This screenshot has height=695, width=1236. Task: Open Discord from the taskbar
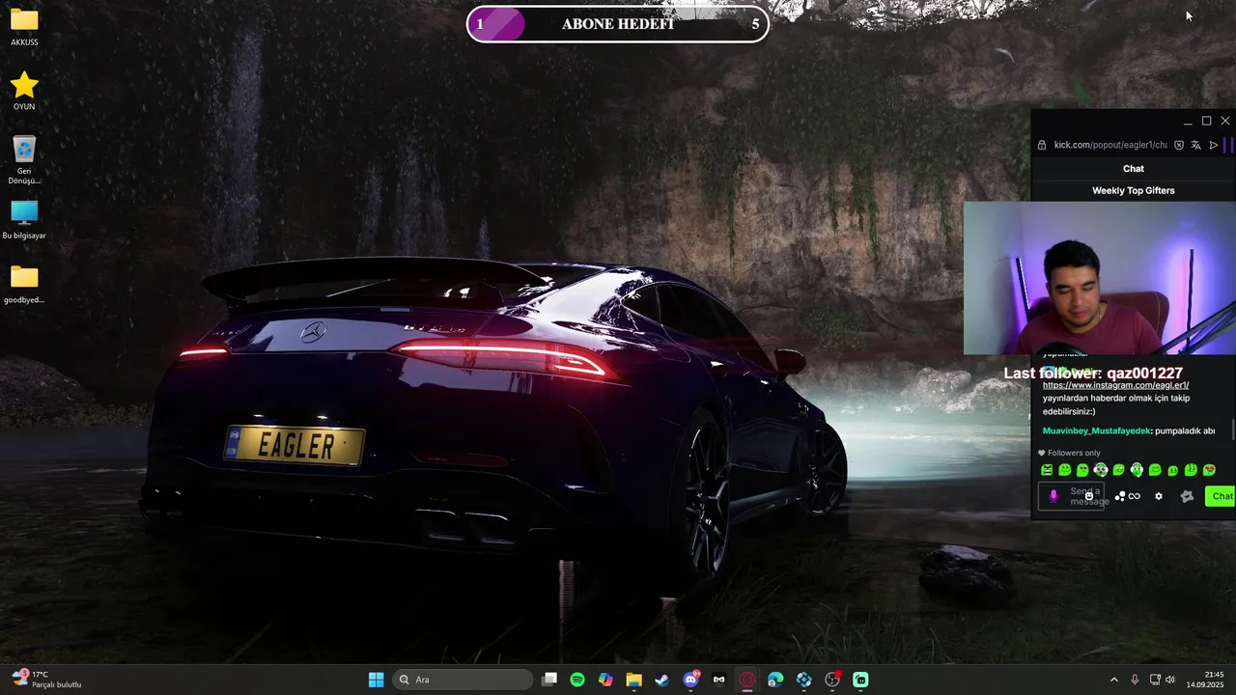point(690,680)
